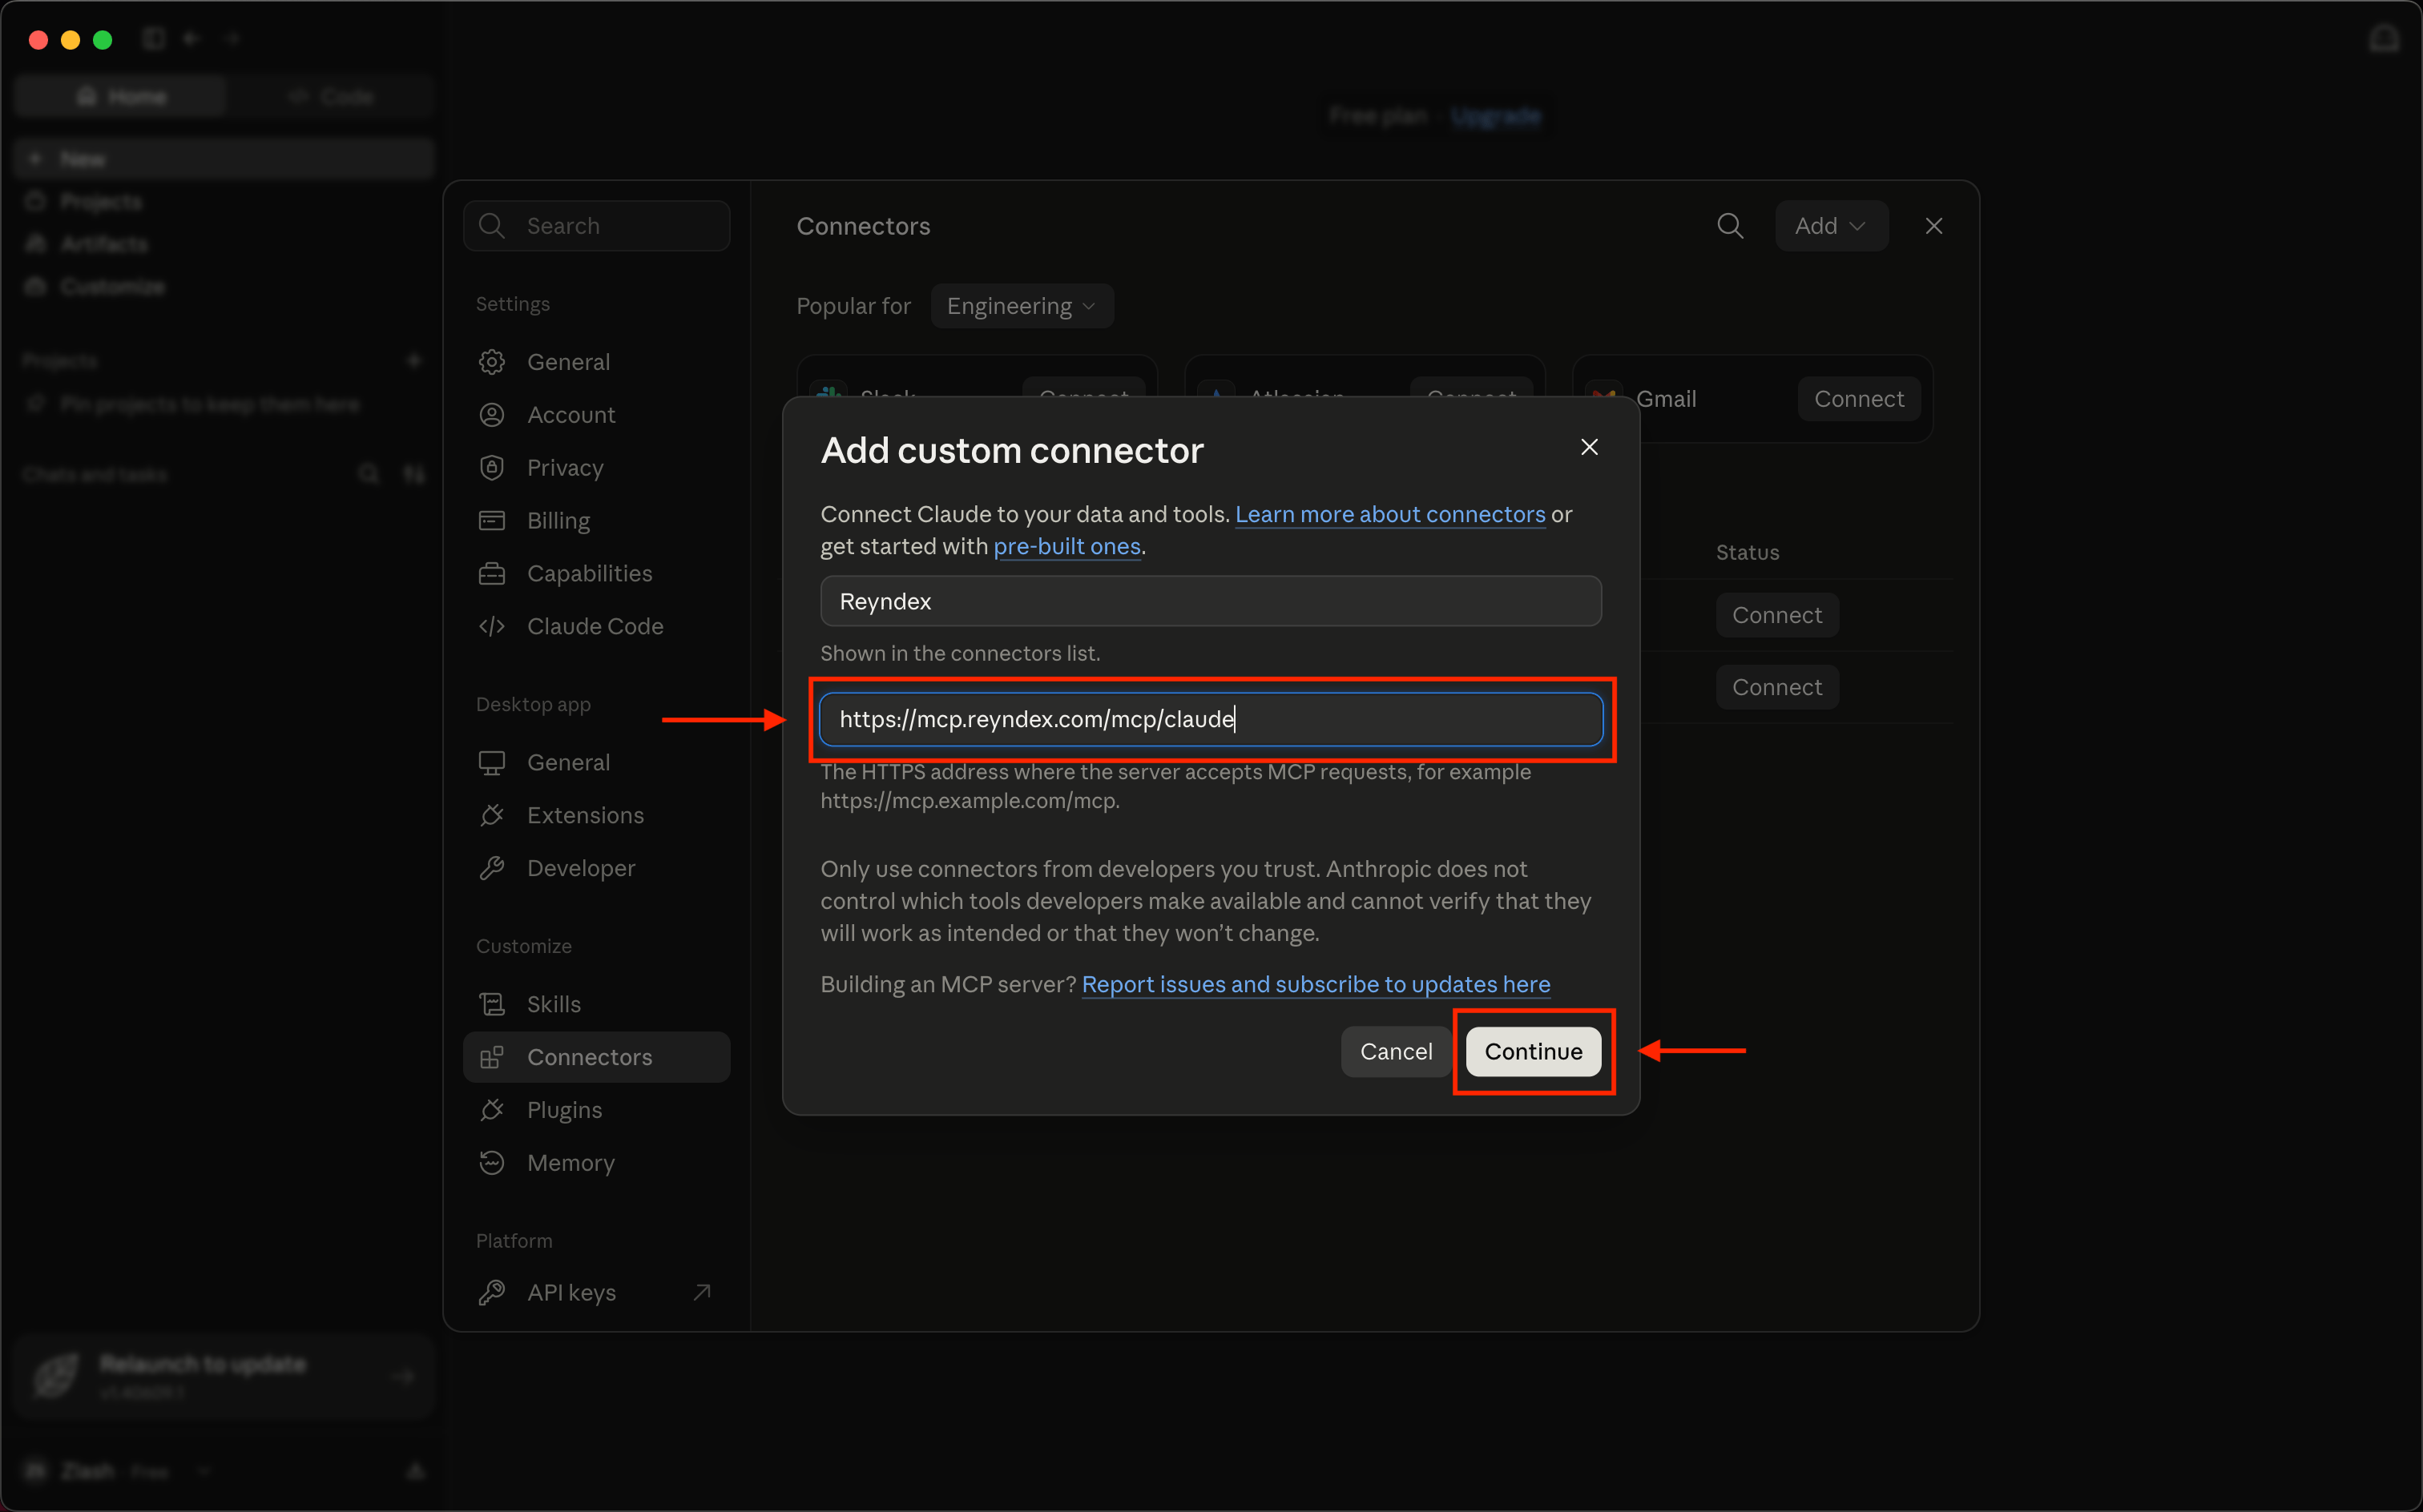This screenshot has height=1512, width=2423.
Task: Open the Add dropdown in Connectors header
Action: 1831,226
